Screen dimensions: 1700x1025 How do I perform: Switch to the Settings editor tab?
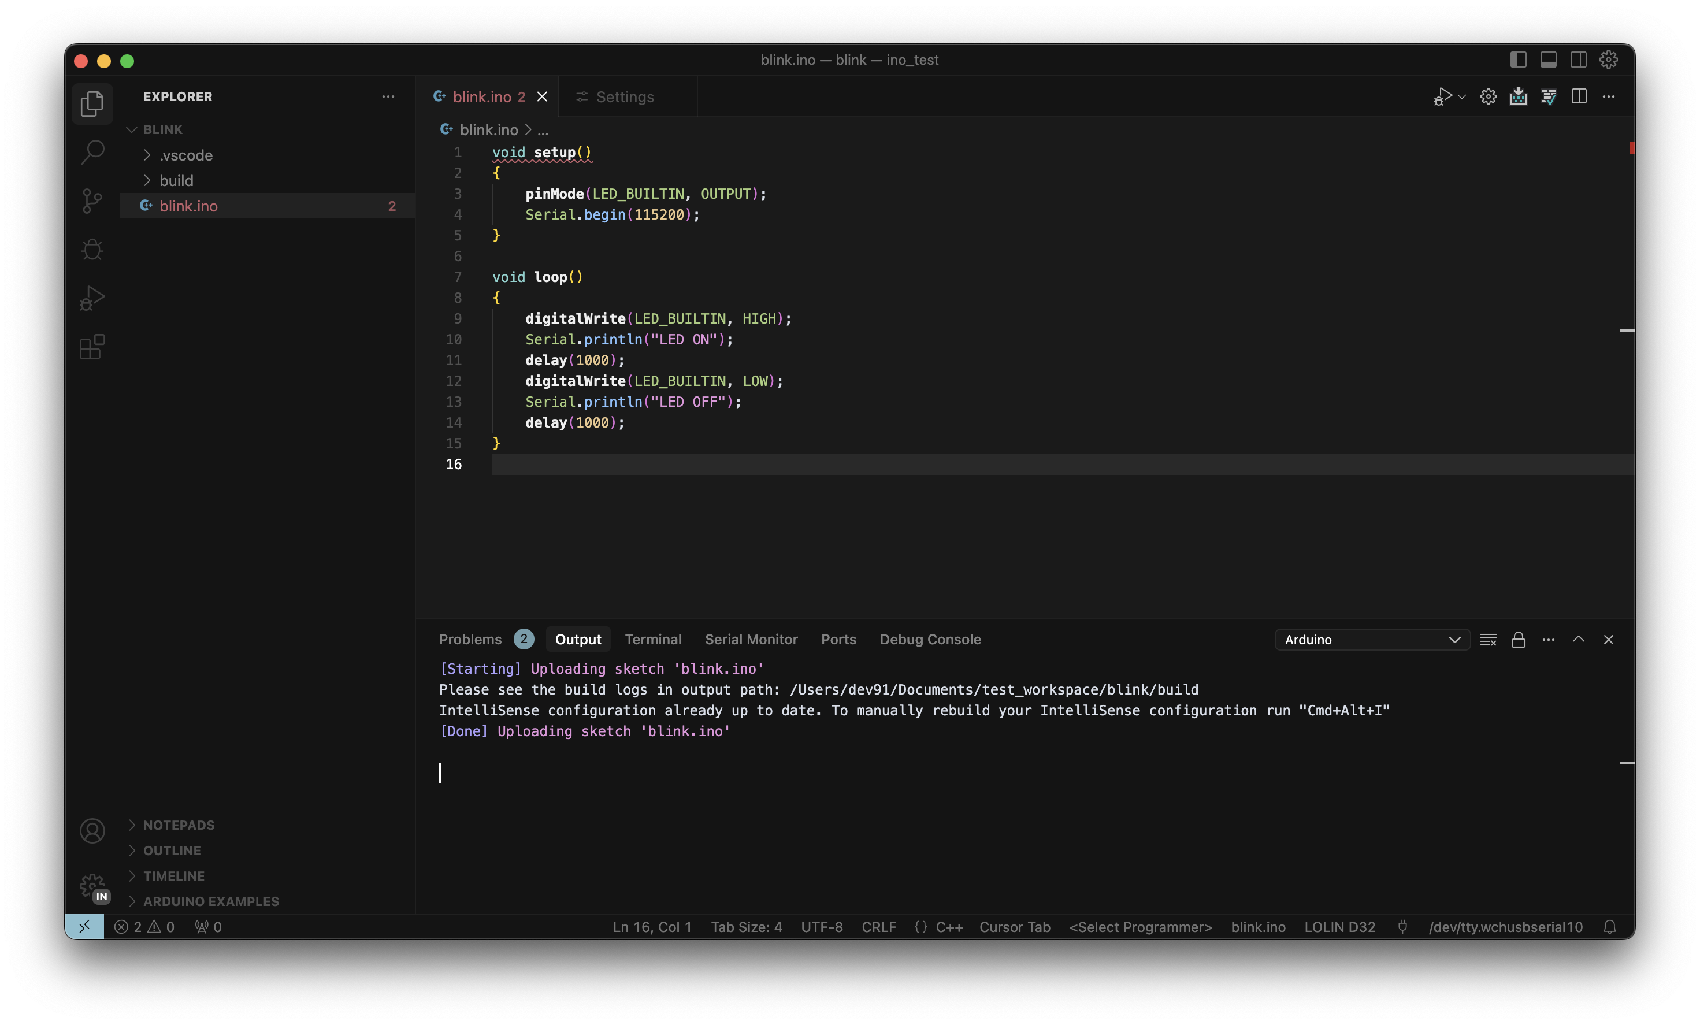coord(625,96)
